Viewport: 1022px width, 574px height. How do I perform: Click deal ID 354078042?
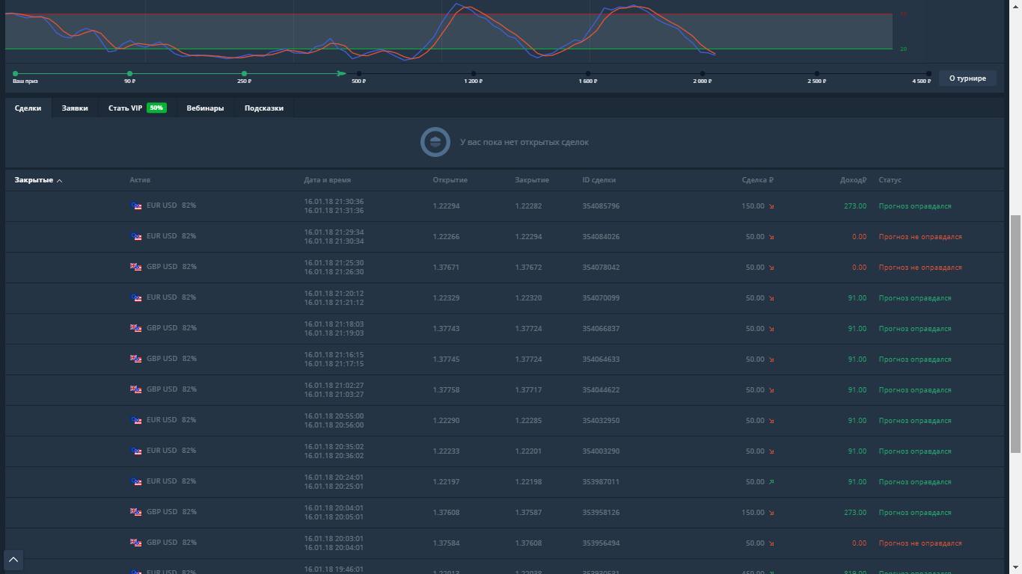click(601, 268)
